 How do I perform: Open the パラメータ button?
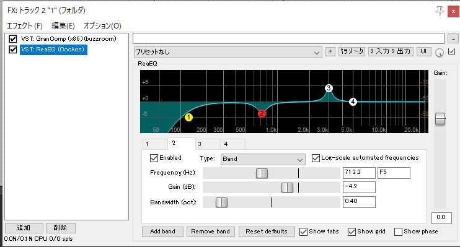coord(352,51)
